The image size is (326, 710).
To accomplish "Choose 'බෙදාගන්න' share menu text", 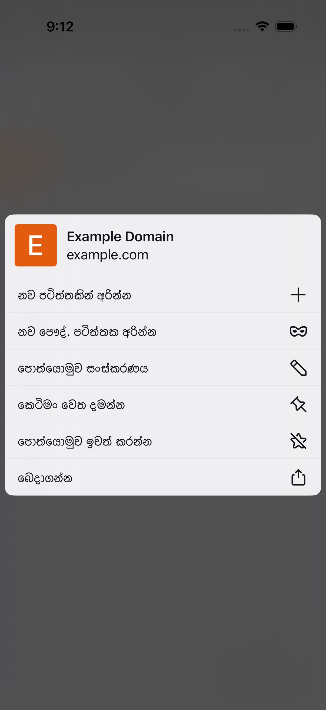I will point(45,478).
